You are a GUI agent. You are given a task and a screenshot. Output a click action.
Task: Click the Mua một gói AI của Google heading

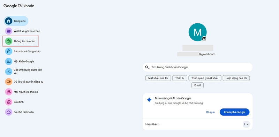pos(173,98)
